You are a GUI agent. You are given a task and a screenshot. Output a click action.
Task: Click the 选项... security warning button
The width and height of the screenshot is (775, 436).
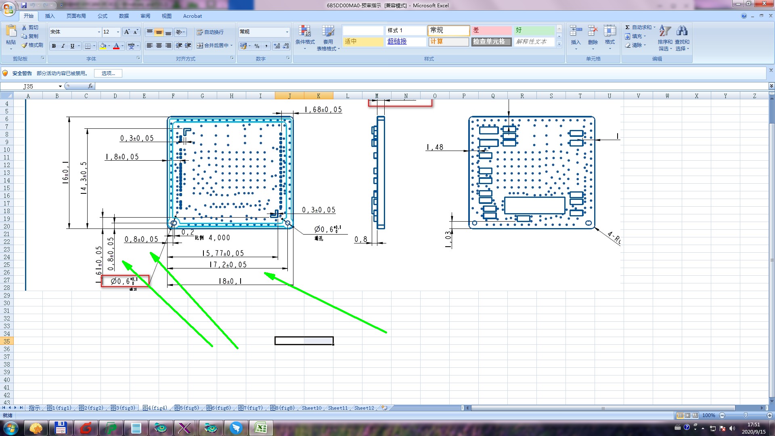point(108,73)
